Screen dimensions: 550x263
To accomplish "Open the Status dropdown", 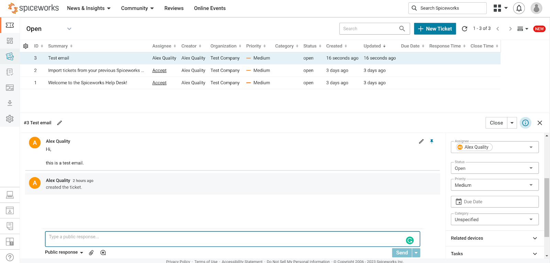I will (494, 168).
